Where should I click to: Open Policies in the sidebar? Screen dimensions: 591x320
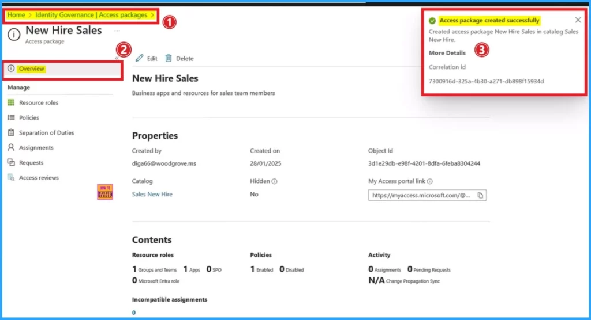29,117
